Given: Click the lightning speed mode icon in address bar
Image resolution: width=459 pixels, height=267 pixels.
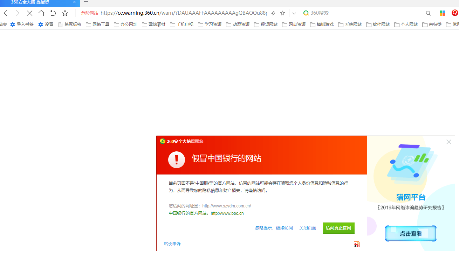Looking at the screenshot, I should coord(273,13).
